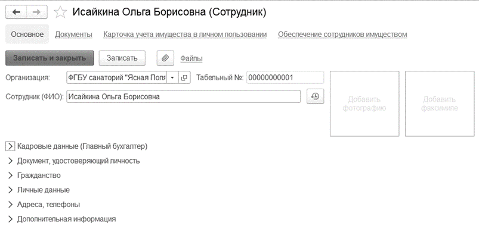Screen dimensions: 479x232
Task: Open the FIO change history clock icon
Action: click(x=316, y=96)
